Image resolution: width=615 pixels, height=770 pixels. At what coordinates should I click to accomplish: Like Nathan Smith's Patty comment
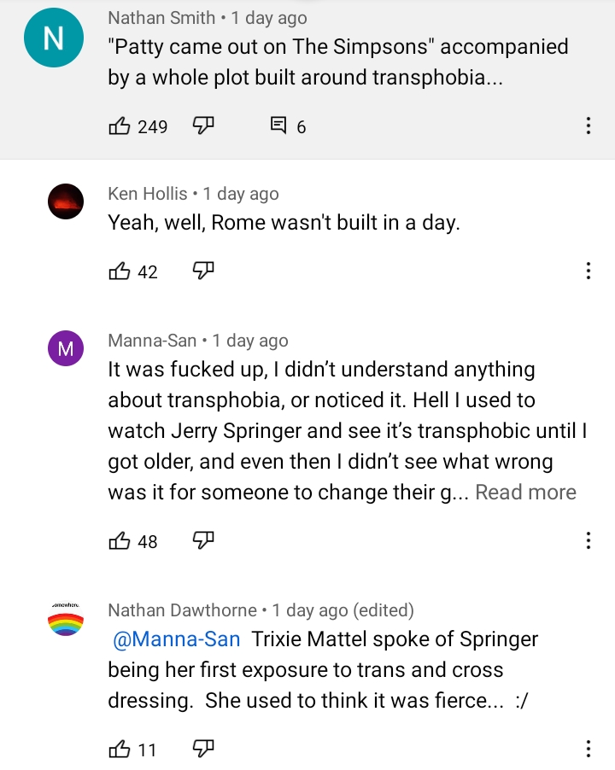pos(119,127)
